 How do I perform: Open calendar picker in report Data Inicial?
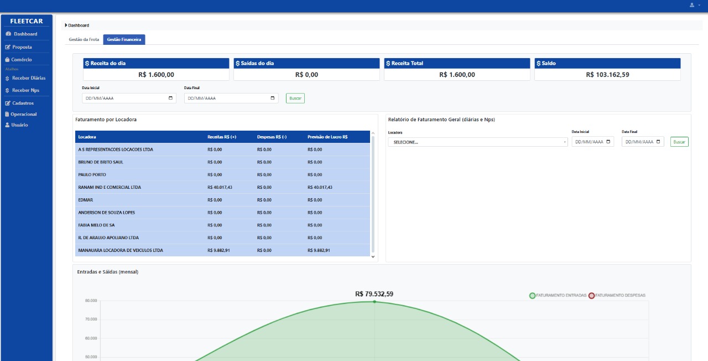click(608, 142)
